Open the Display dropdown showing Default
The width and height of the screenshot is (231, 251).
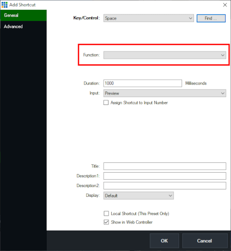point(138,195)
